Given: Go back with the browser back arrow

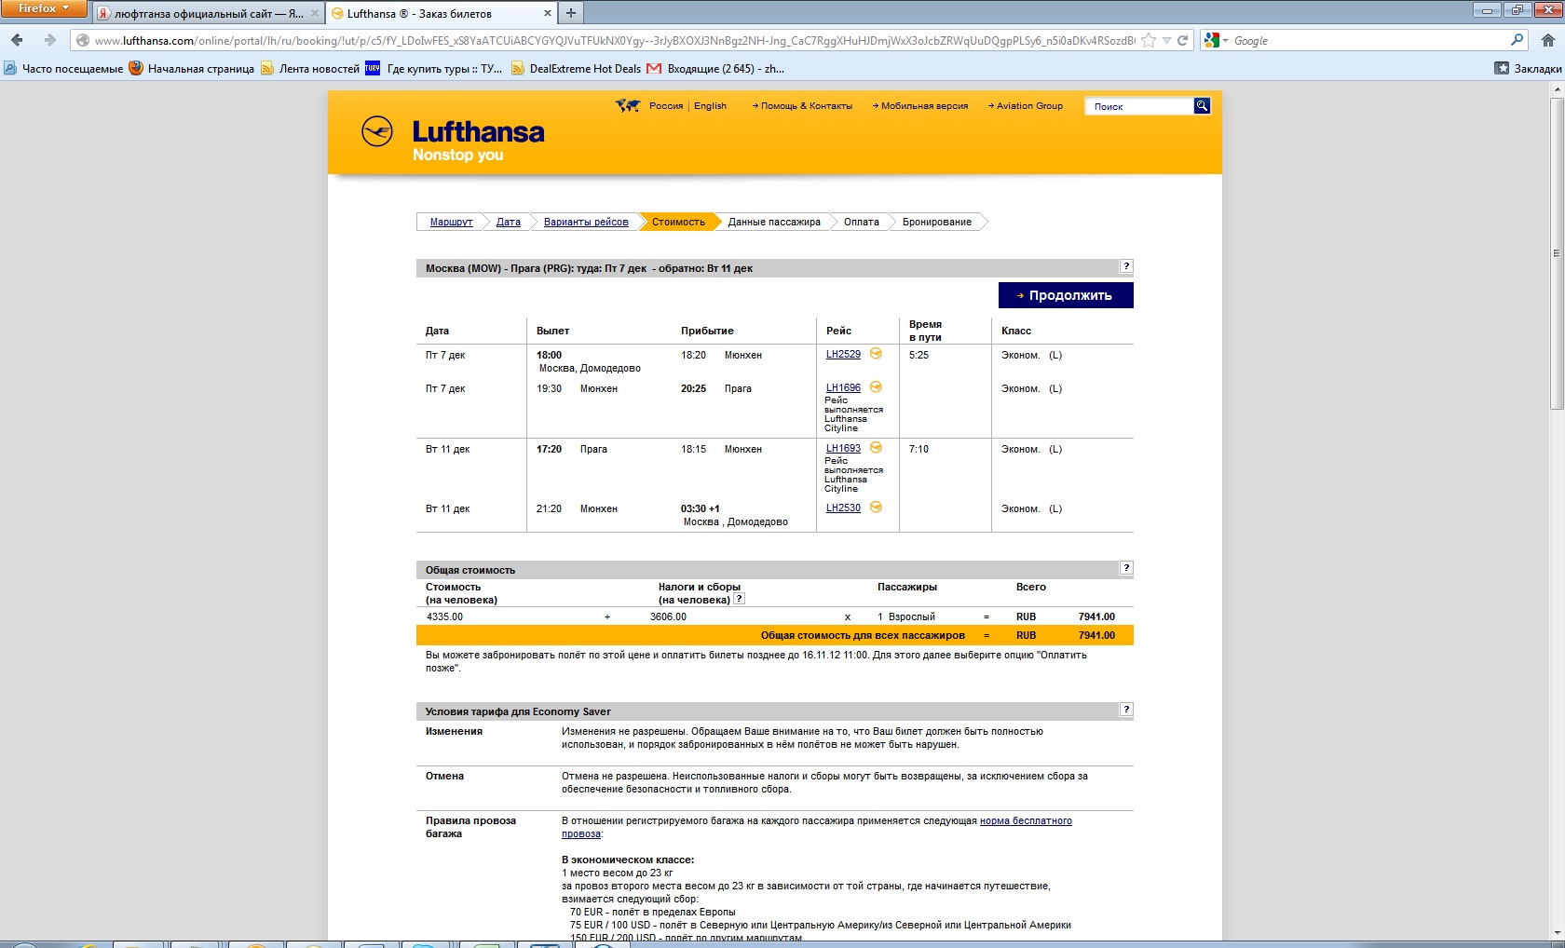Looking at the screenshot, I should [x=17, y=40].
